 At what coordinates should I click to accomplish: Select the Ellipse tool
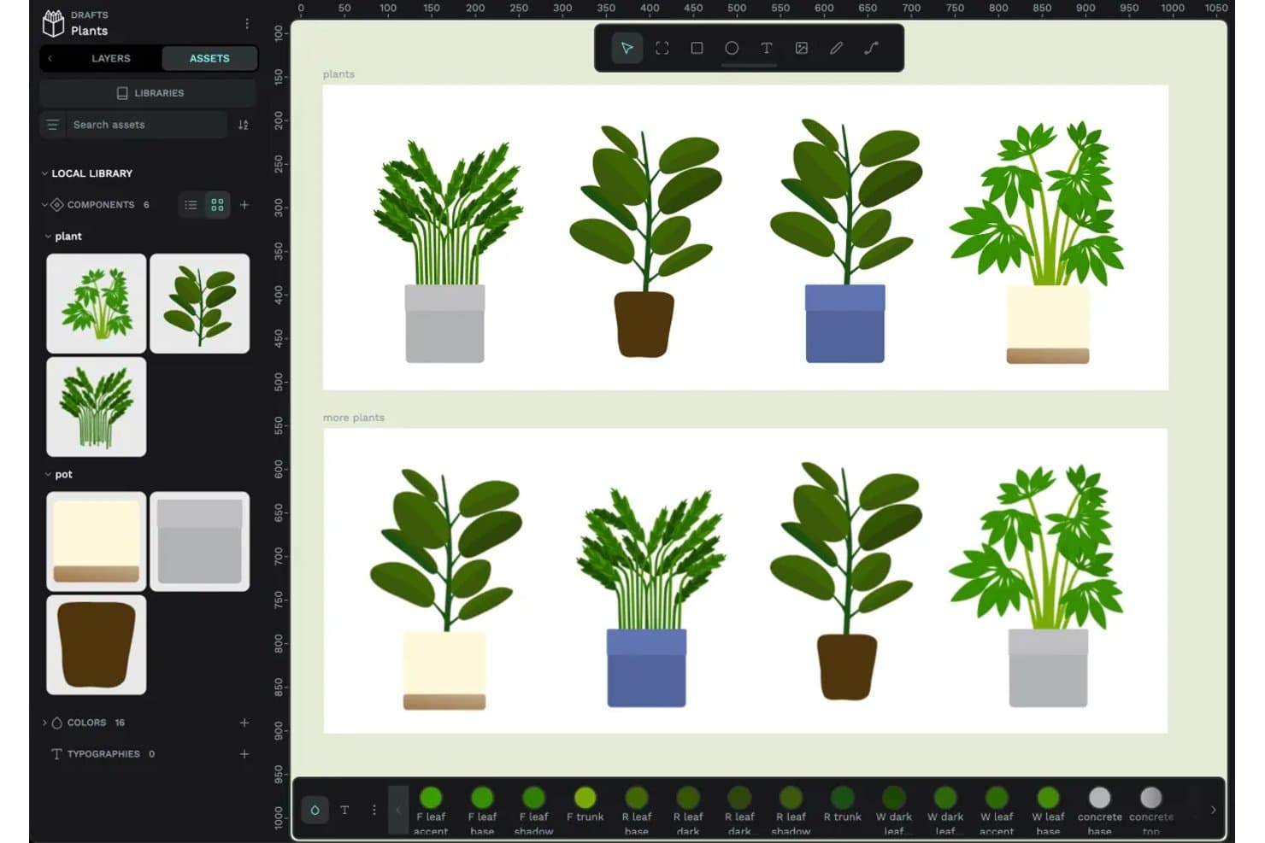732,48
